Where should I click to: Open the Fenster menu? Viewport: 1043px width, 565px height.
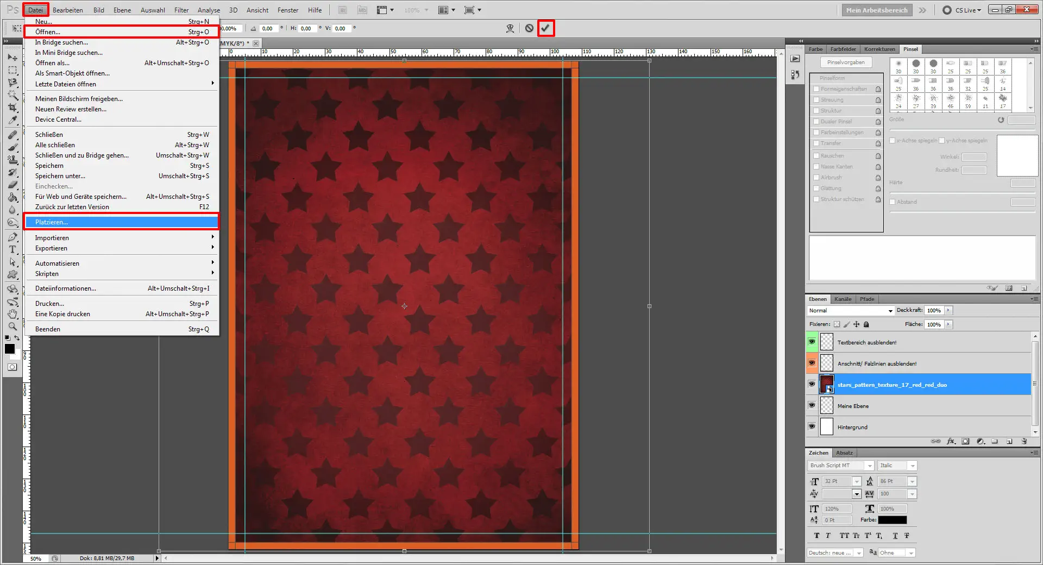pos(287,10)
